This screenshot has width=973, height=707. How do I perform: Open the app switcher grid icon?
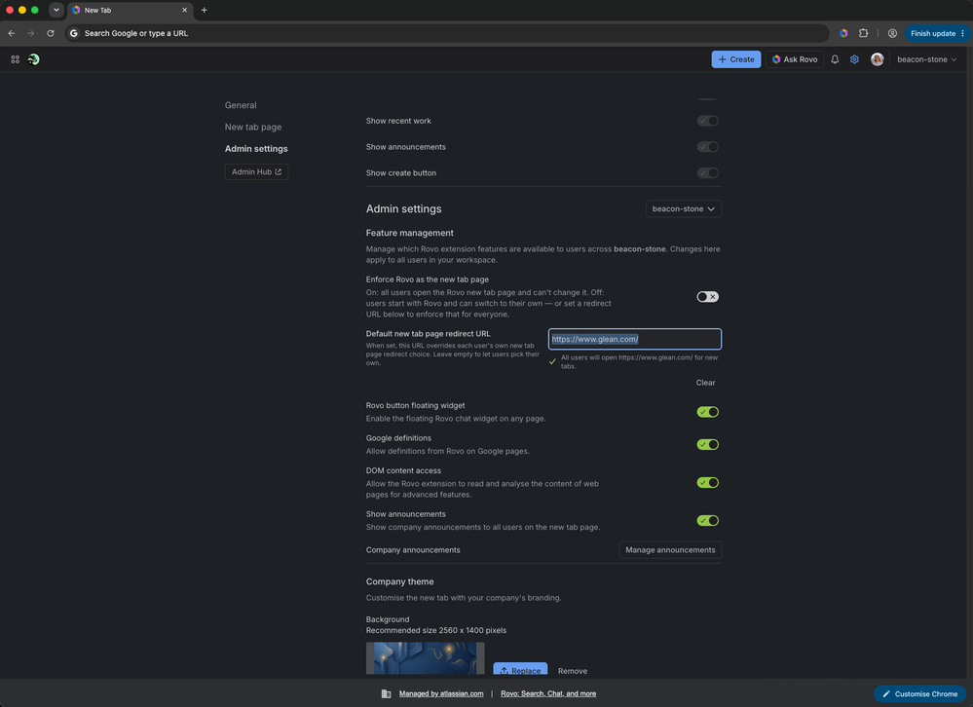click(x=15, y=59)
